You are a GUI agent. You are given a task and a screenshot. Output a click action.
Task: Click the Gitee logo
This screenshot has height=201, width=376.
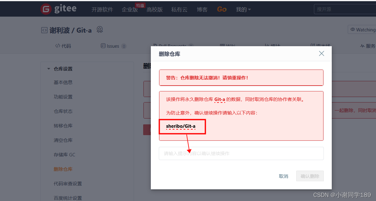(58, 9)
